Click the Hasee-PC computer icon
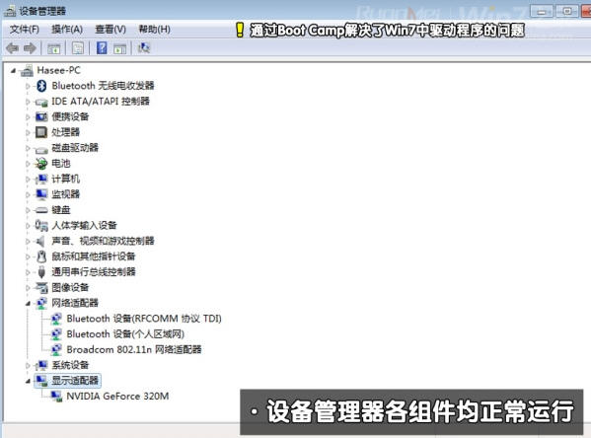The width and height of the screenshot is (591, 438). [27, 70]
